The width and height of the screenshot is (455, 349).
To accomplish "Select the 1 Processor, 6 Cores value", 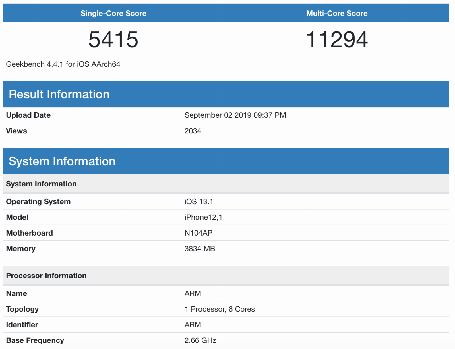I will [220, 309].
